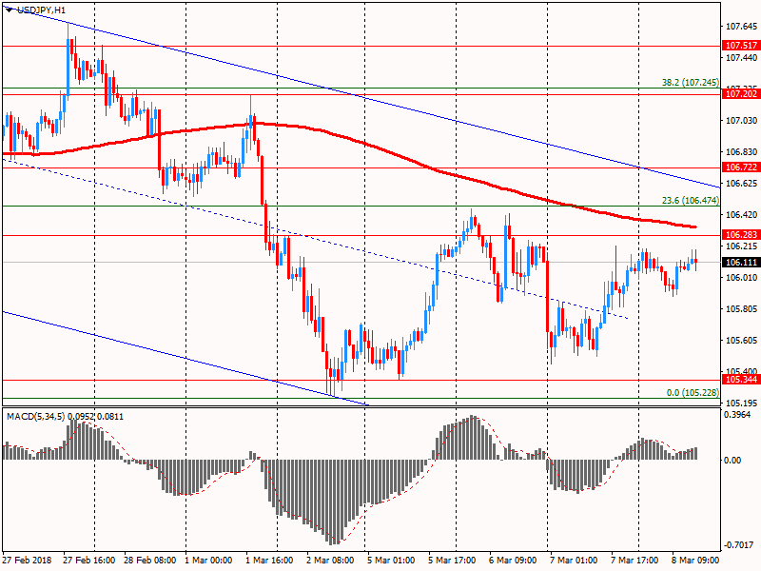Click the 107.645 price axis value

pos(741,27)
